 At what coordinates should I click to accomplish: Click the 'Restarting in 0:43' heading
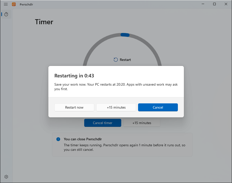pos(74,76)
